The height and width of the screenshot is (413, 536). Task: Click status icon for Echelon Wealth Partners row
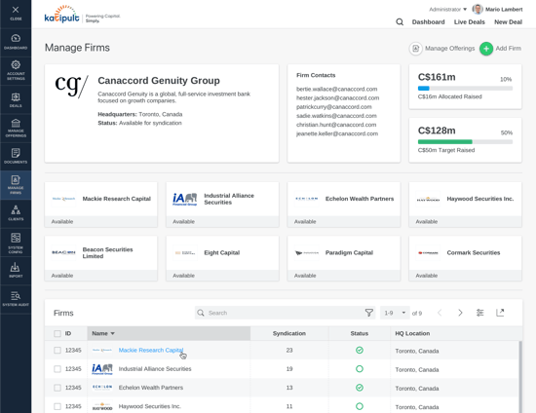[x=360, y=388]
